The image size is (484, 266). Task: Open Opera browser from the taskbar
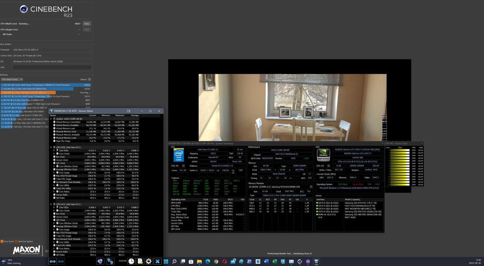(x=225, y=261)
